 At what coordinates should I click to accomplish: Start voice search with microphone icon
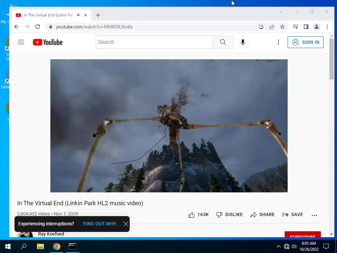243,42
